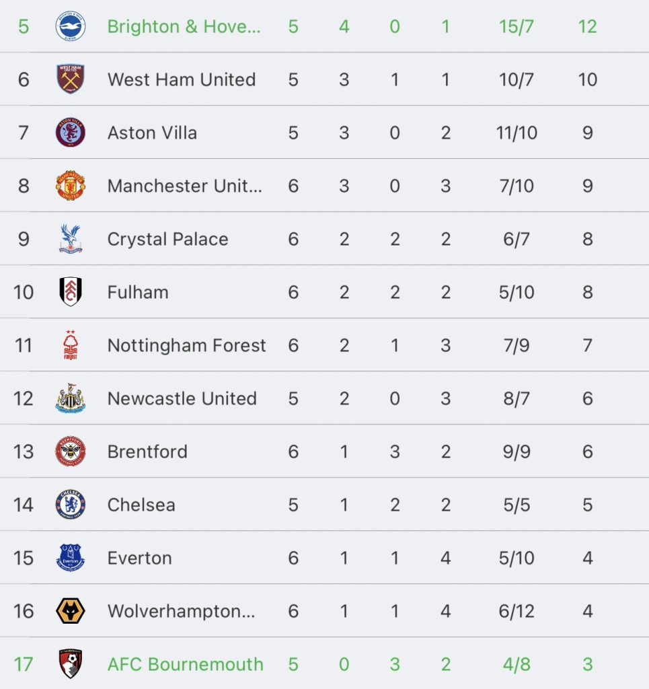The image size is (649, 689).
Task: Open AFC Bournemouth team name link
Action: [x=185, y=664]
